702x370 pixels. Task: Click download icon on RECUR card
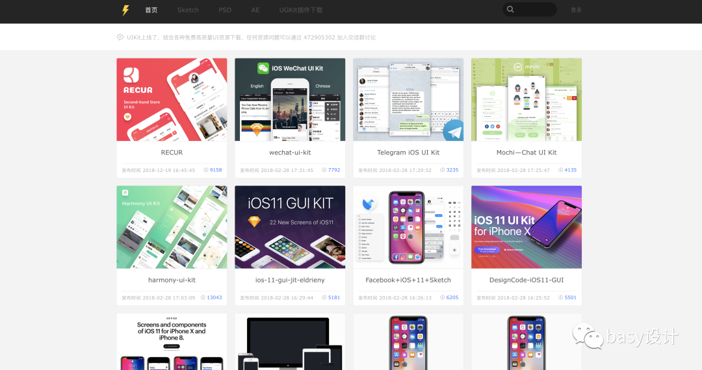206,170
